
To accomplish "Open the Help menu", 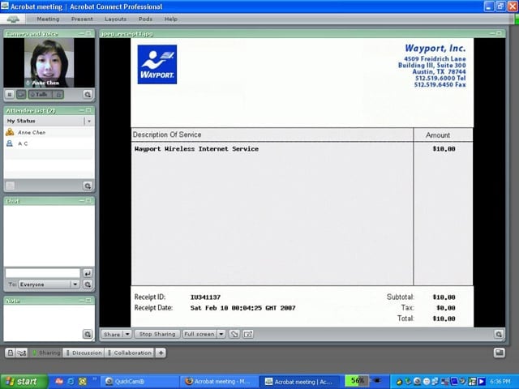I will pos(171,19).
